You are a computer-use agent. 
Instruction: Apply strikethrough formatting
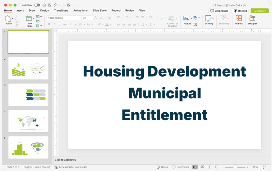click(x=65, y=24)
